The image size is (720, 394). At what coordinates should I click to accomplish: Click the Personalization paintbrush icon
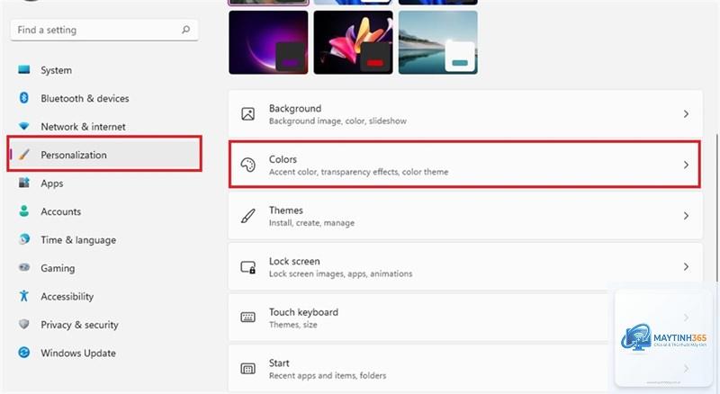(24, 155)
